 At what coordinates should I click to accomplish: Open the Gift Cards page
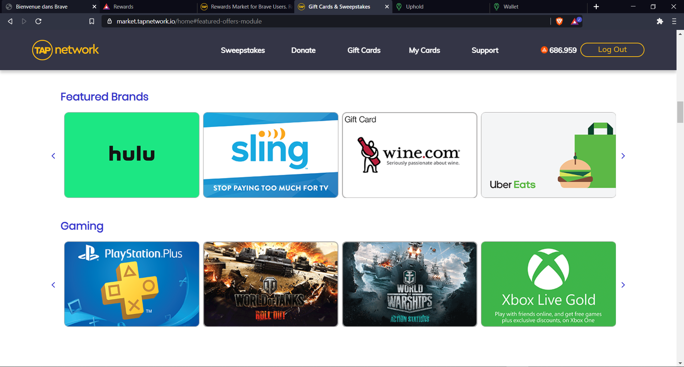(364, 50)
